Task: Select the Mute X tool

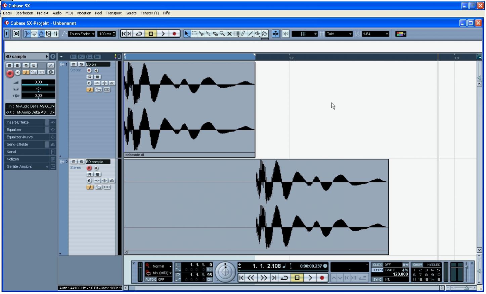Action: (x=229, y=34)
